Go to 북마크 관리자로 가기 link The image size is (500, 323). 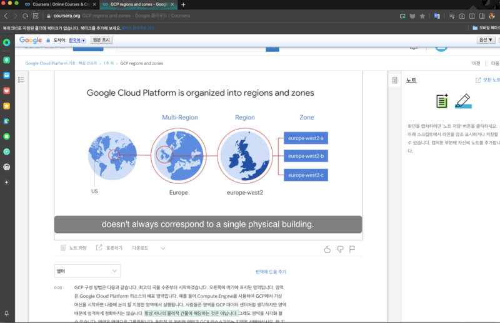click(x=137, y=28)
